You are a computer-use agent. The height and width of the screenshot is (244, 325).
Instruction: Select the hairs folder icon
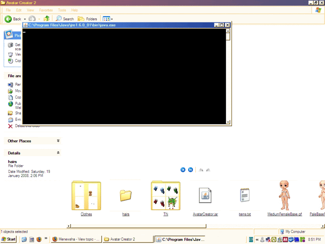coord(126,196)
